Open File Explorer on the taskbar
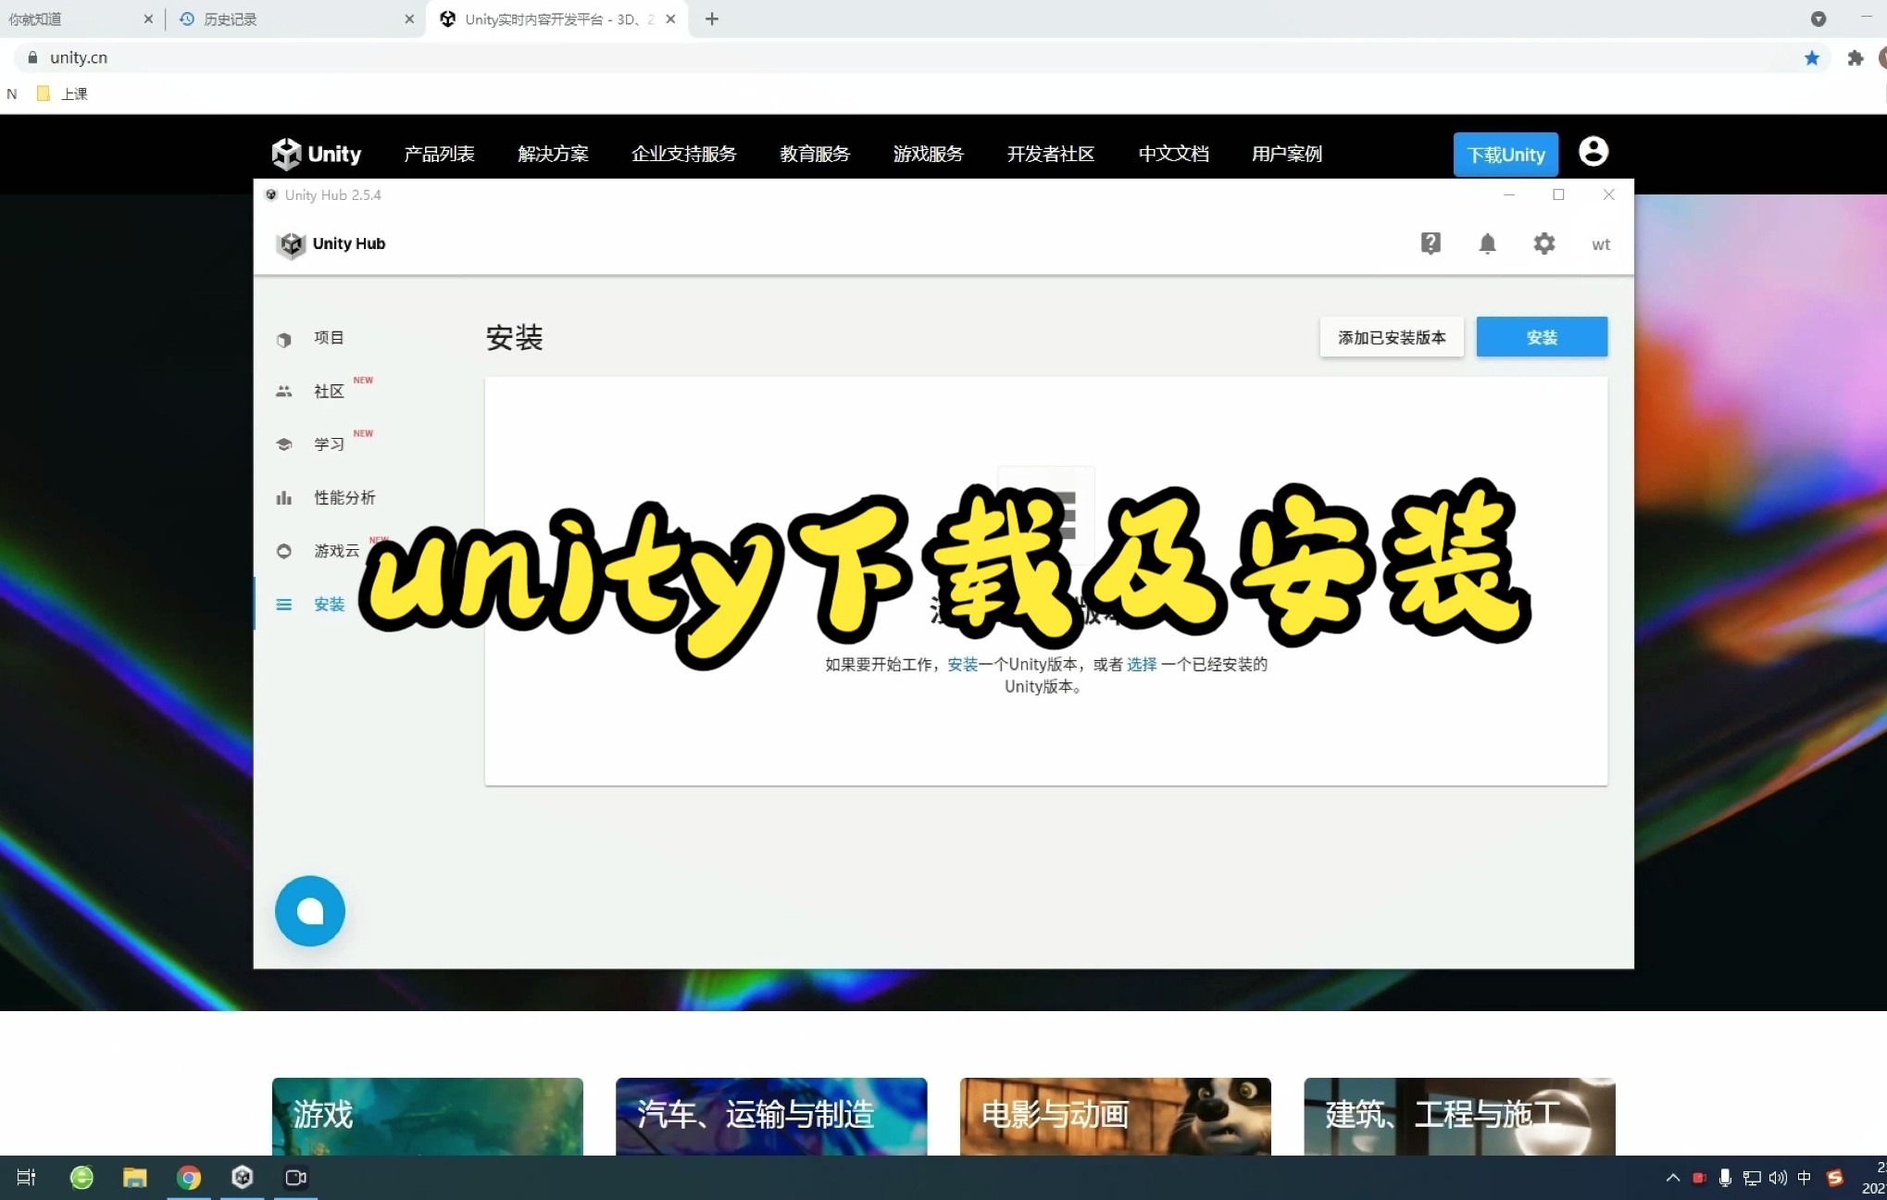This screenshot has width=1887, height=1200. [135, 1178]
